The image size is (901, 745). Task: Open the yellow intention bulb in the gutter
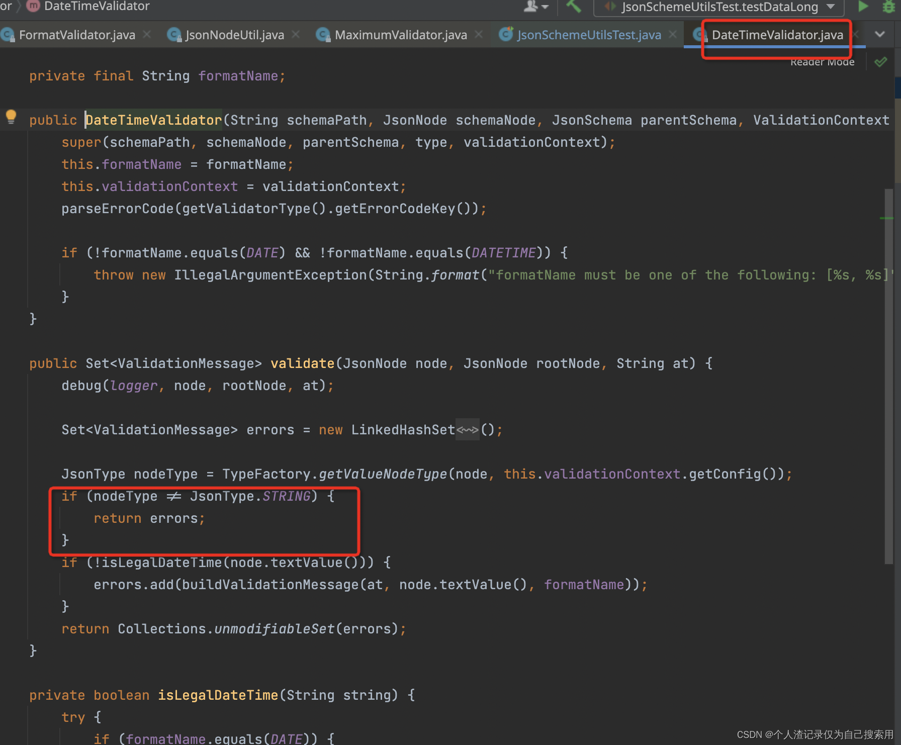pyautogui.click(x=11, y=117)
